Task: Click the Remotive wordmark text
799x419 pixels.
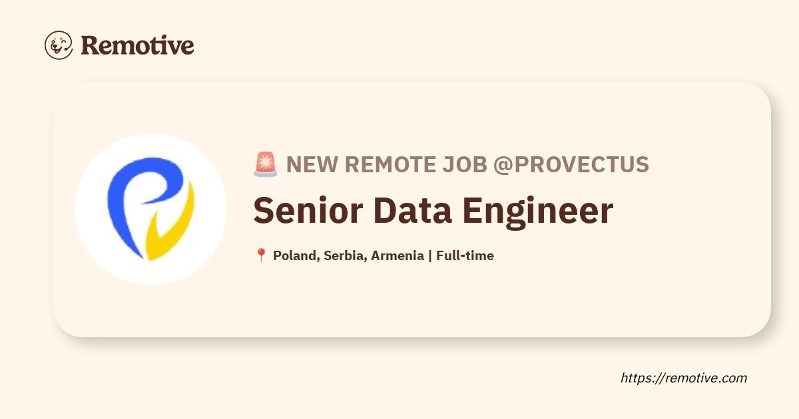Action: tap(137, 45)
